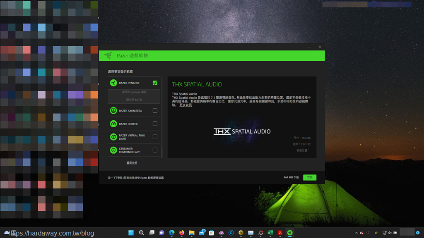
Task: Open taskbar Search
Action: pos(142,233)
